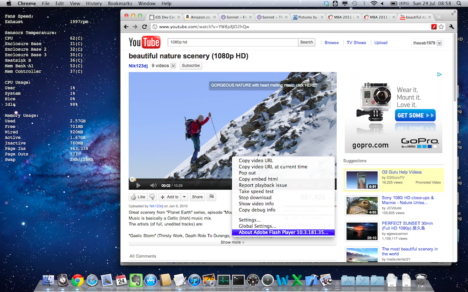The width and height of the screenshot is (468, 292).
Task: Launch Xcode from the Dock
Action: pyautogui.click(x=312, y=280)
